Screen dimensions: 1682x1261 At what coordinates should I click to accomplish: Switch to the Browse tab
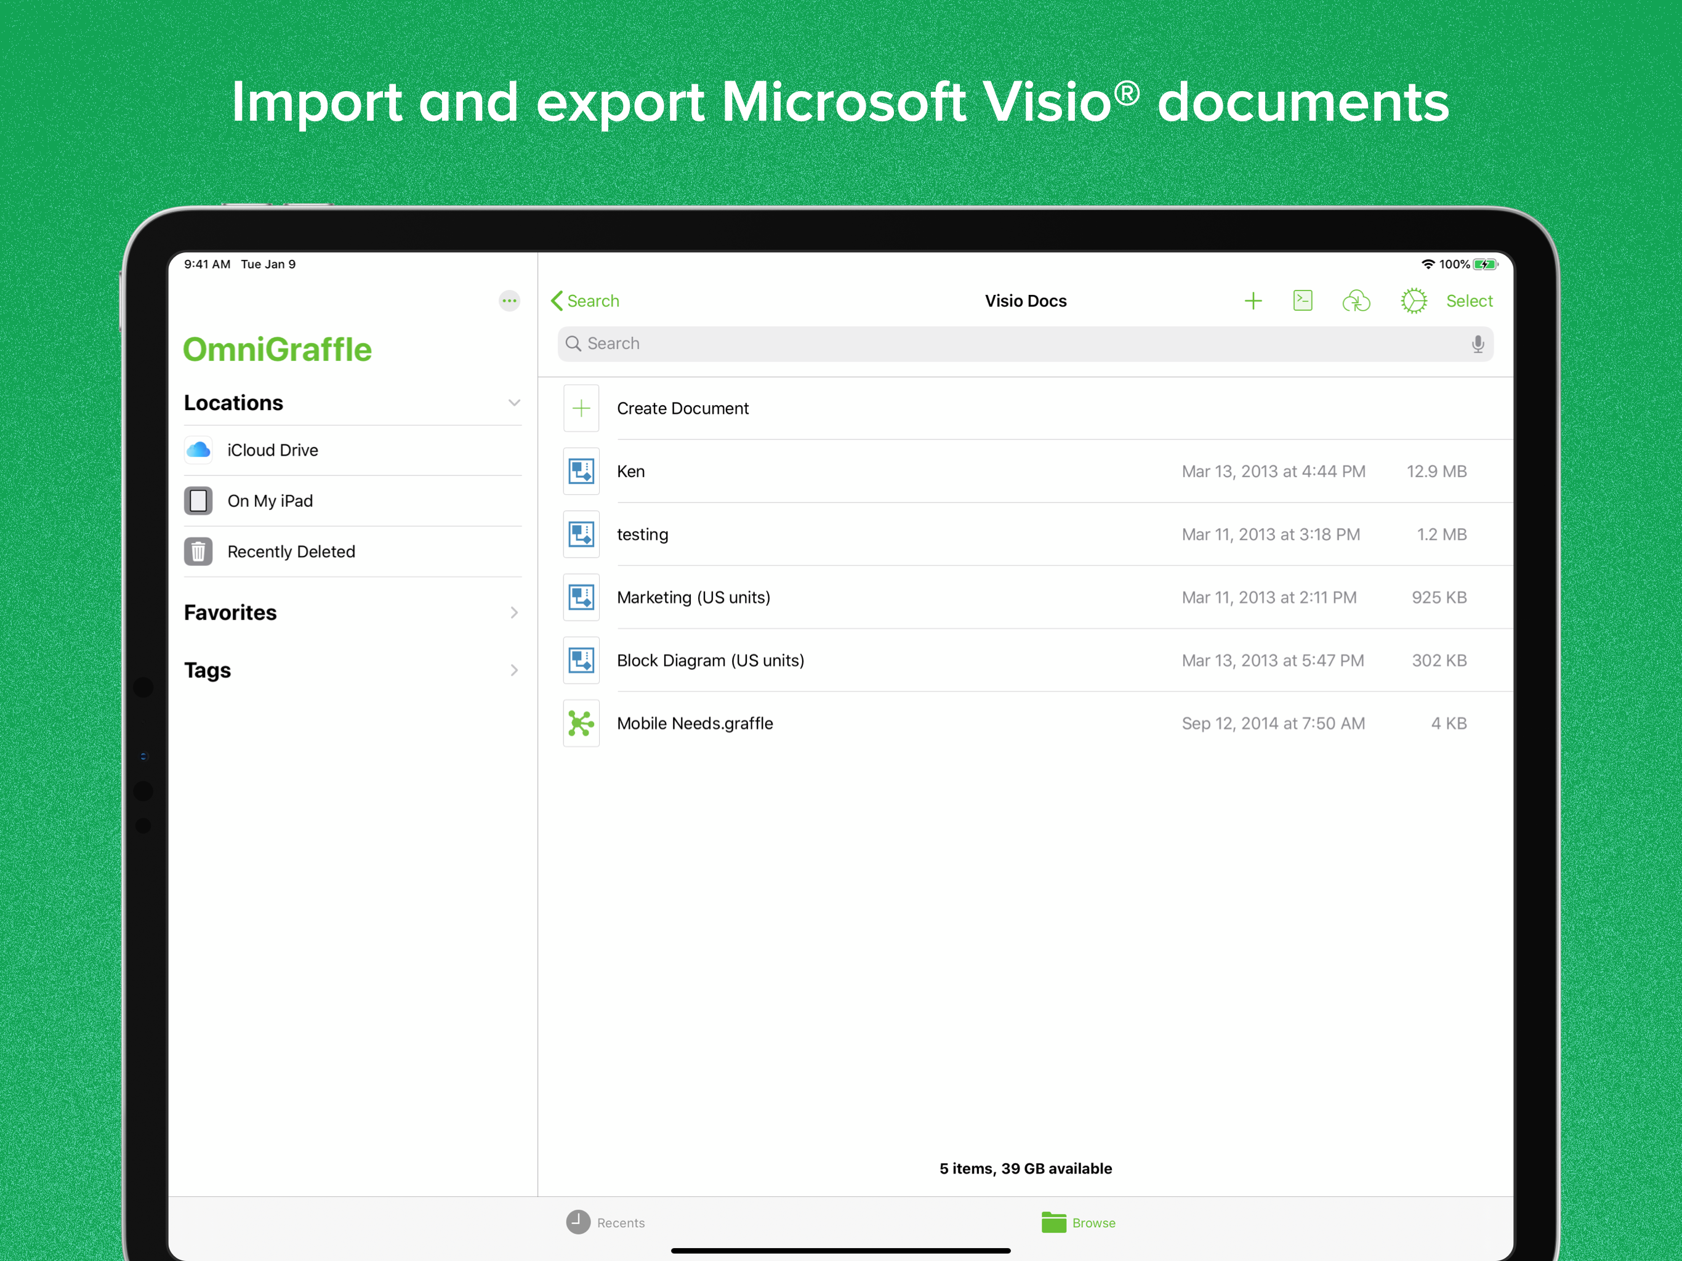pos(1078,1222)
